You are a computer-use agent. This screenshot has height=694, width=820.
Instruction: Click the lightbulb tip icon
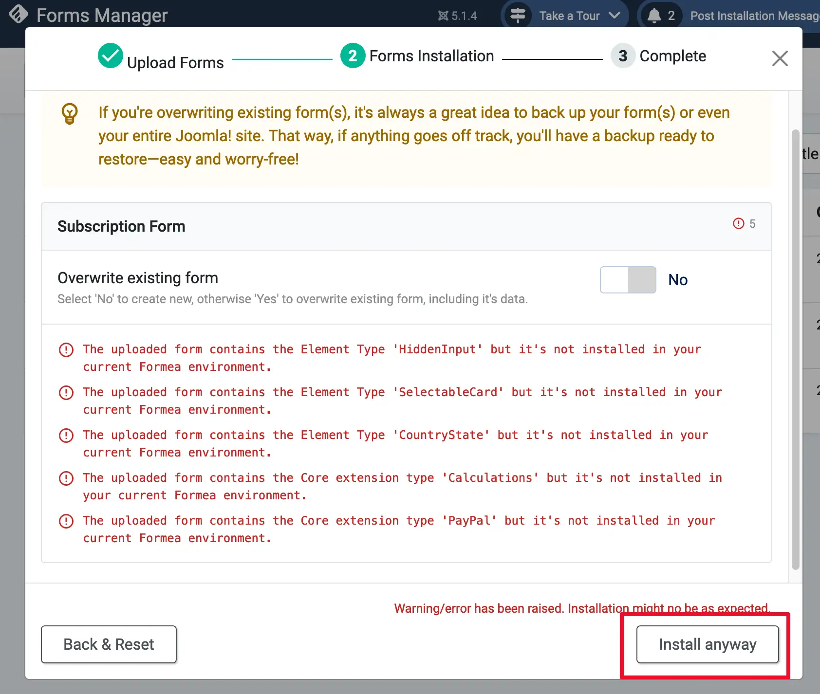pyautogui.click(x=70, y=114)
